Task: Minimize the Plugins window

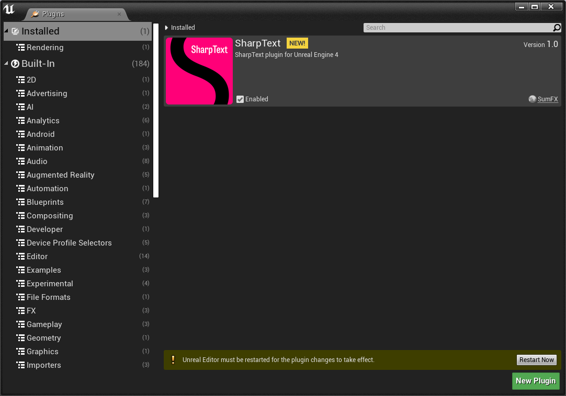Action: [x=522, y=6]
